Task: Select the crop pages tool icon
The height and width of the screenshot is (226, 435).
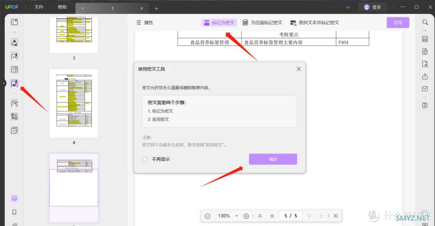Action: coord(14,117)
